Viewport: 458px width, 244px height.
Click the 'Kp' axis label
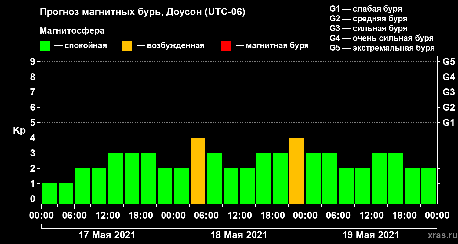pyautogui.click(x=19, y=130)
